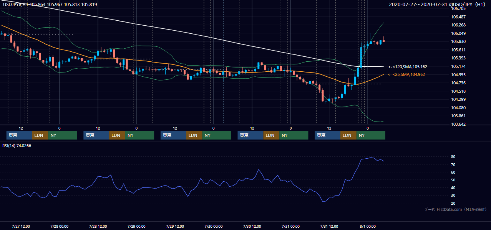Click the 103.861 price axis label
The width and height of the screenshot is (491, 230).
tap(458, 116)
